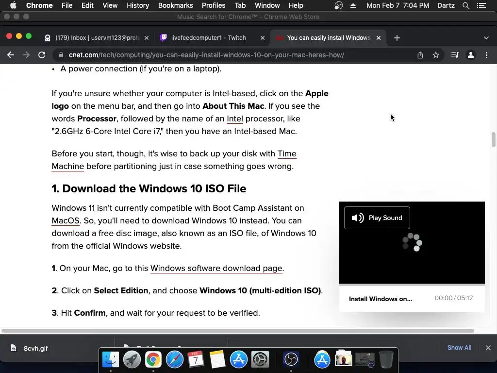The image size is (497, 373).
Task: Open Calendar from the Dock
Action: (x=196, y=359)
